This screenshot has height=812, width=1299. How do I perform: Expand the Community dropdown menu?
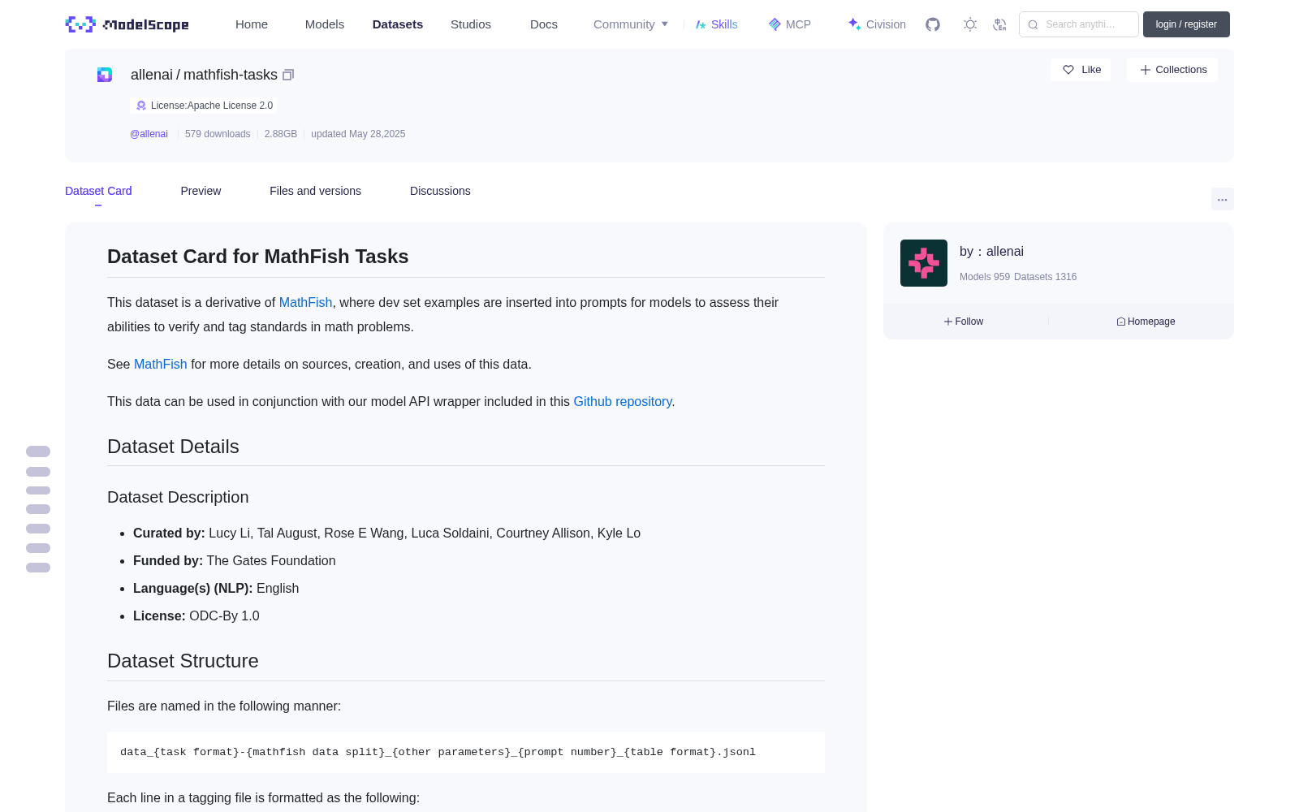tap(631, 24)
